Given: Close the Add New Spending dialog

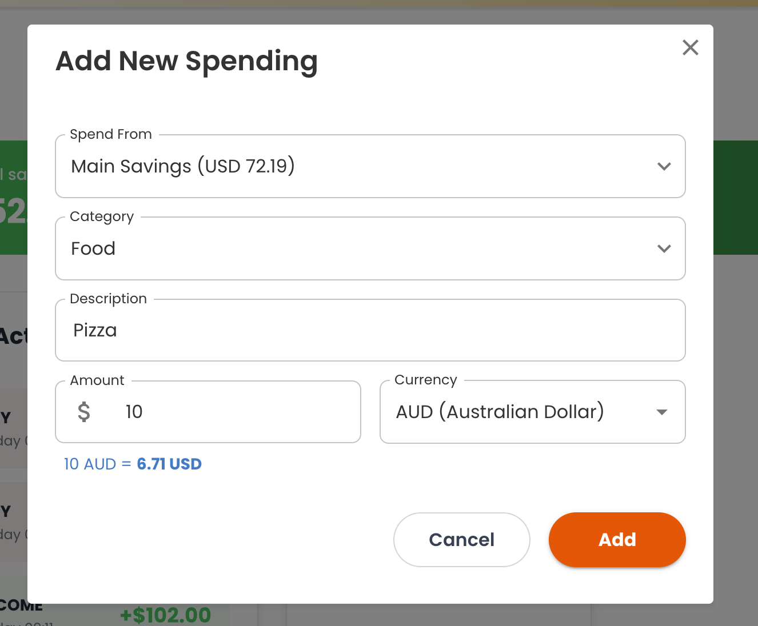Looking at the screenshot, I should (691, 47).
